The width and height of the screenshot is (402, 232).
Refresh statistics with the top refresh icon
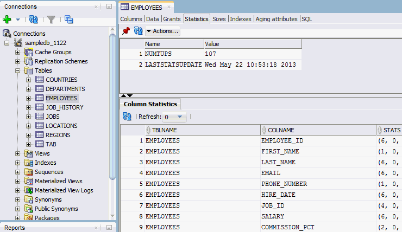click(x=138, y=31)
